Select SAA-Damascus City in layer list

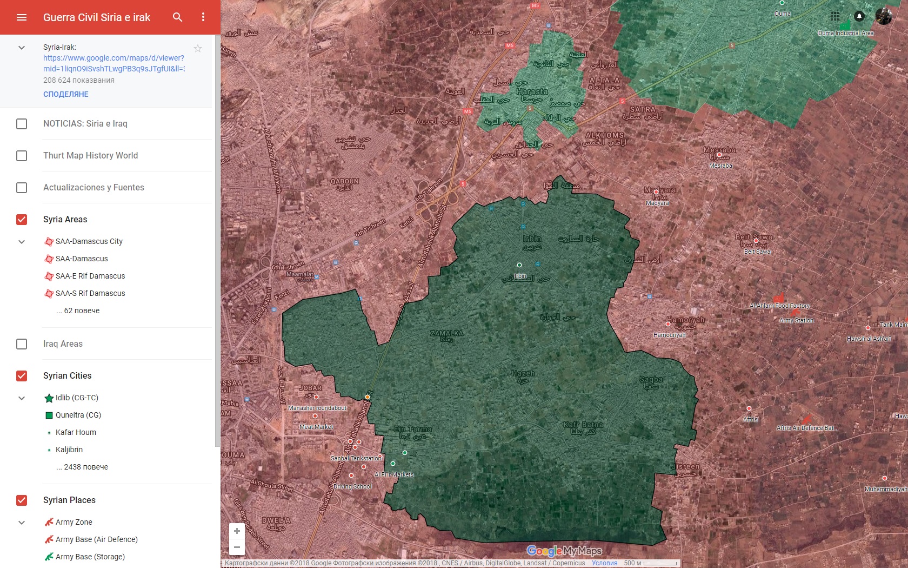click(89, 241)
